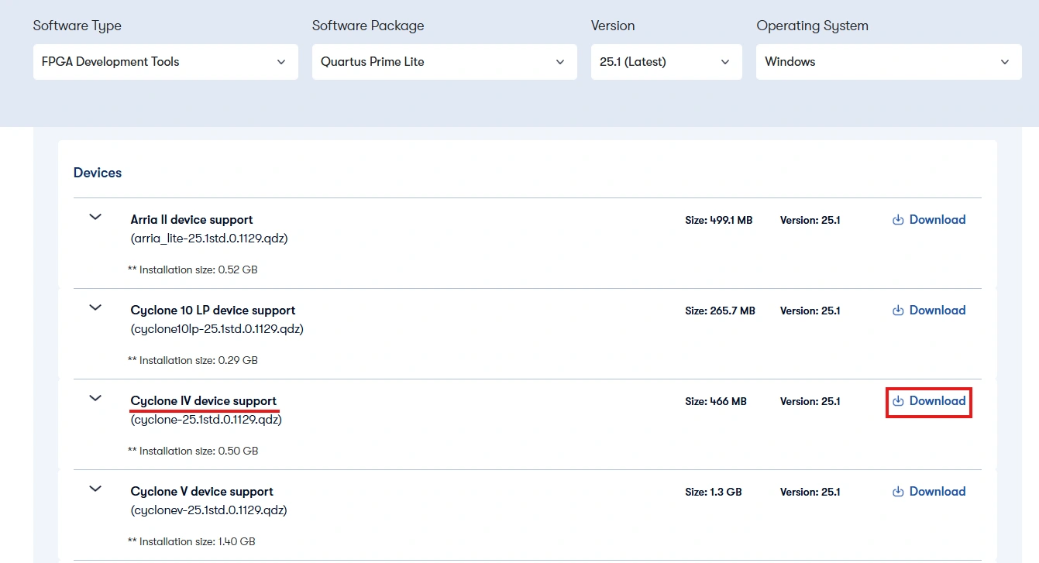Open the Operating System dropdown
This screenshot has height=563, width=1039.
(888, 62)
